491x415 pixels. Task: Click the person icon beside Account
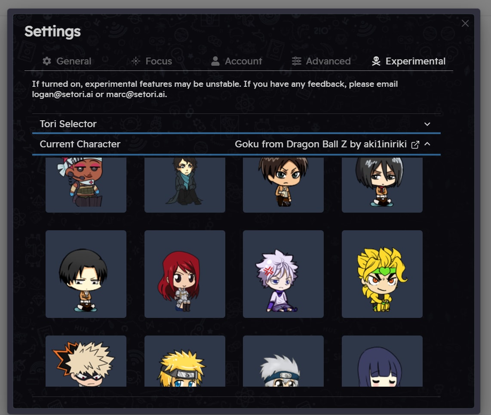[215, 61]
